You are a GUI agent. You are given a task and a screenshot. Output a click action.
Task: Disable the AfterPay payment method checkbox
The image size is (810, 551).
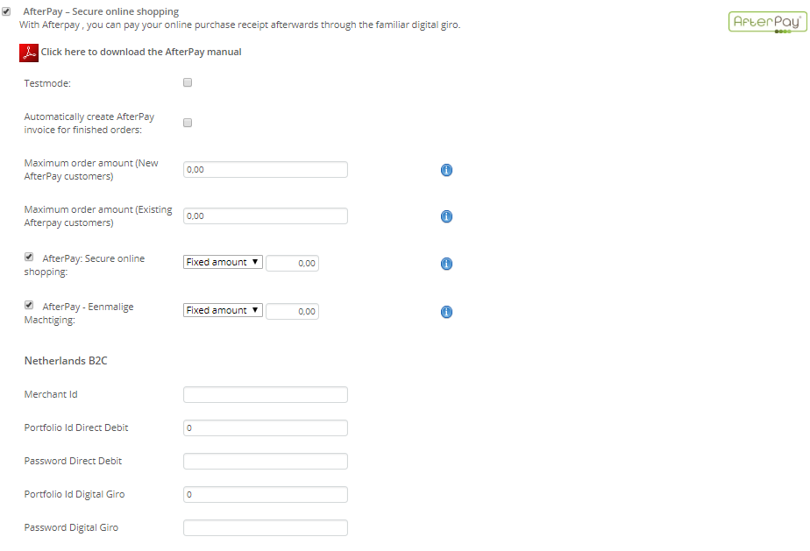[x=7, y=11]
